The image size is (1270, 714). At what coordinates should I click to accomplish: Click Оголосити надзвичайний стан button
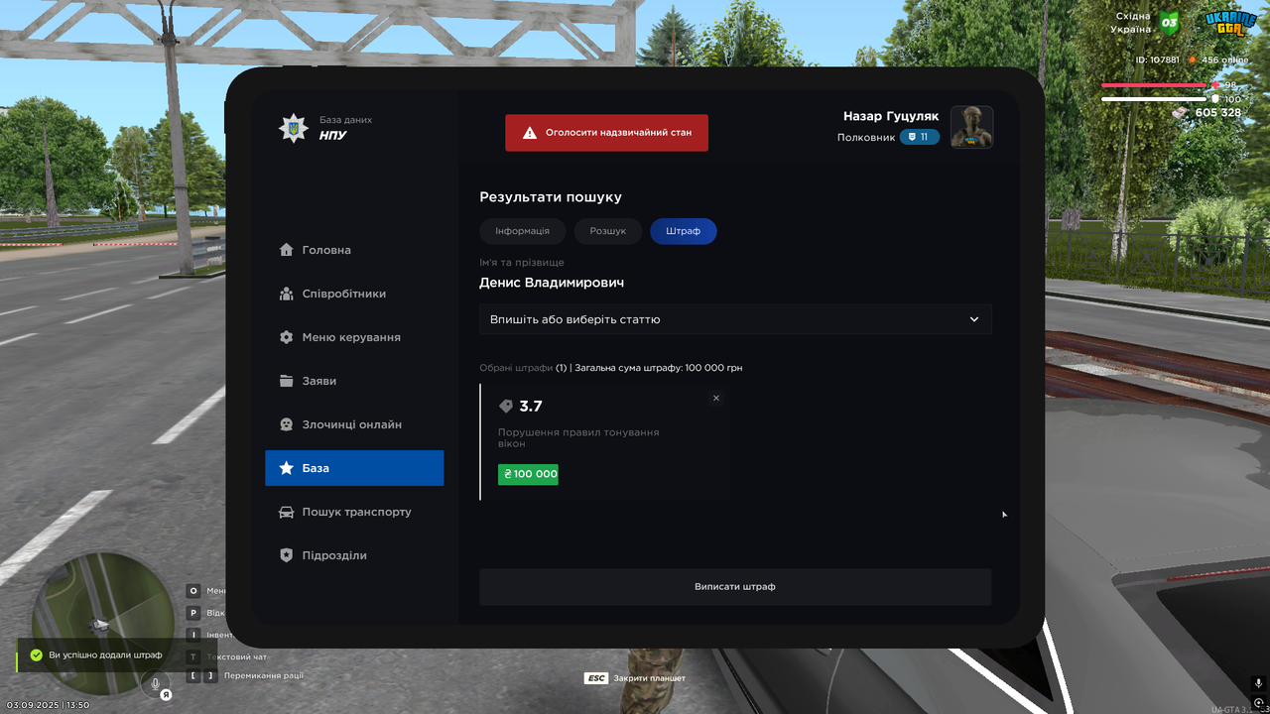coord(606,133)
